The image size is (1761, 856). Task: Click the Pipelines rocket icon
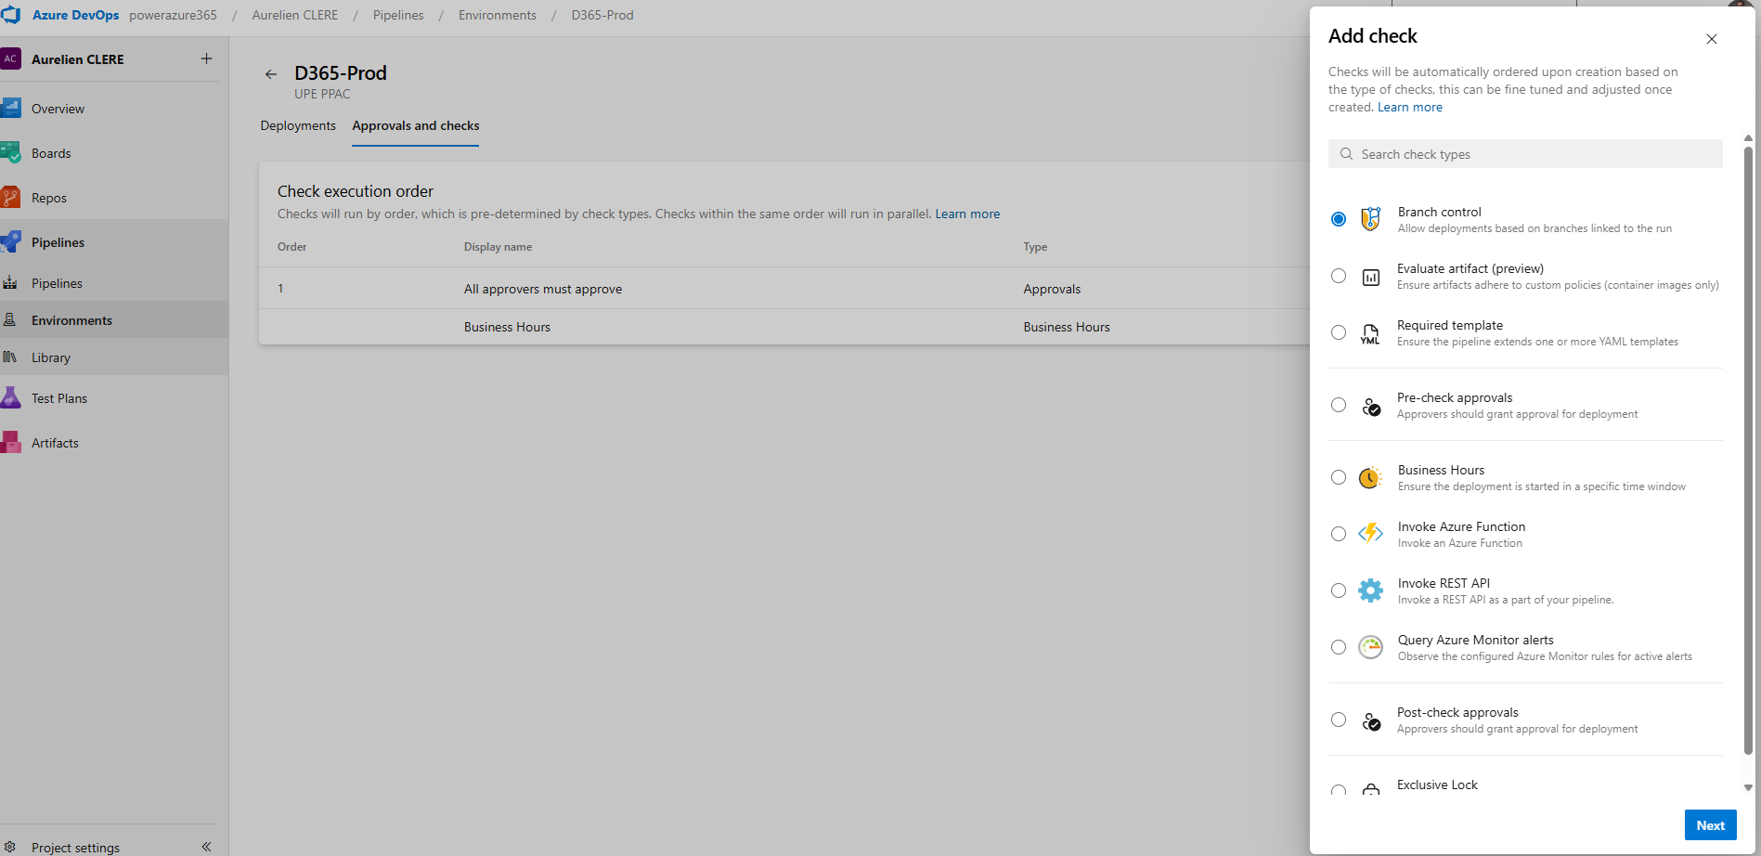click(x=11, y=242)
